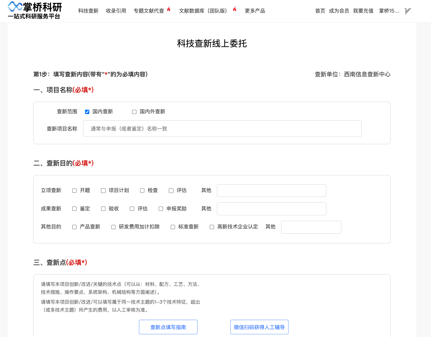Check the 高新技术企业认定 checkbox

212,227
